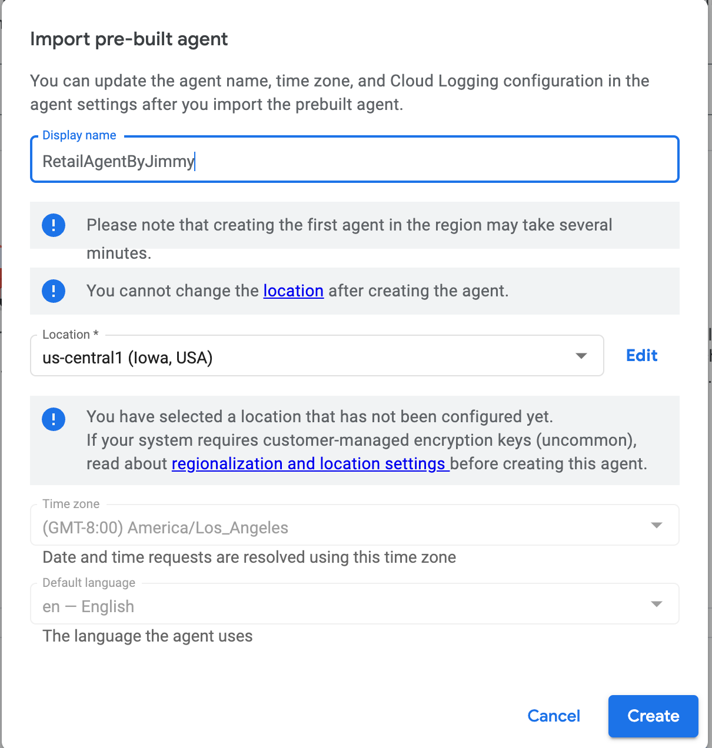The width and height of the screenshot is (712, 748).
Task: Click the Edit location button
Action: tap(641, 355)
